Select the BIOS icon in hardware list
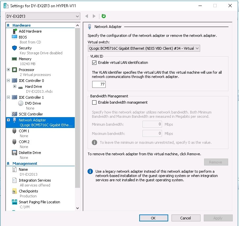 [x=14, y=37]
